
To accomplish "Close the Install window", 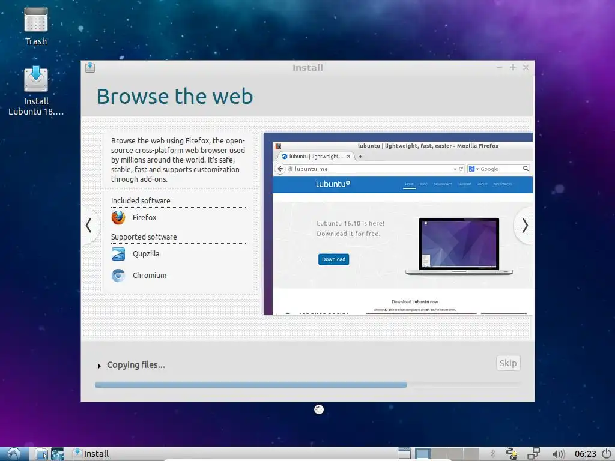I will coord(526,67).
